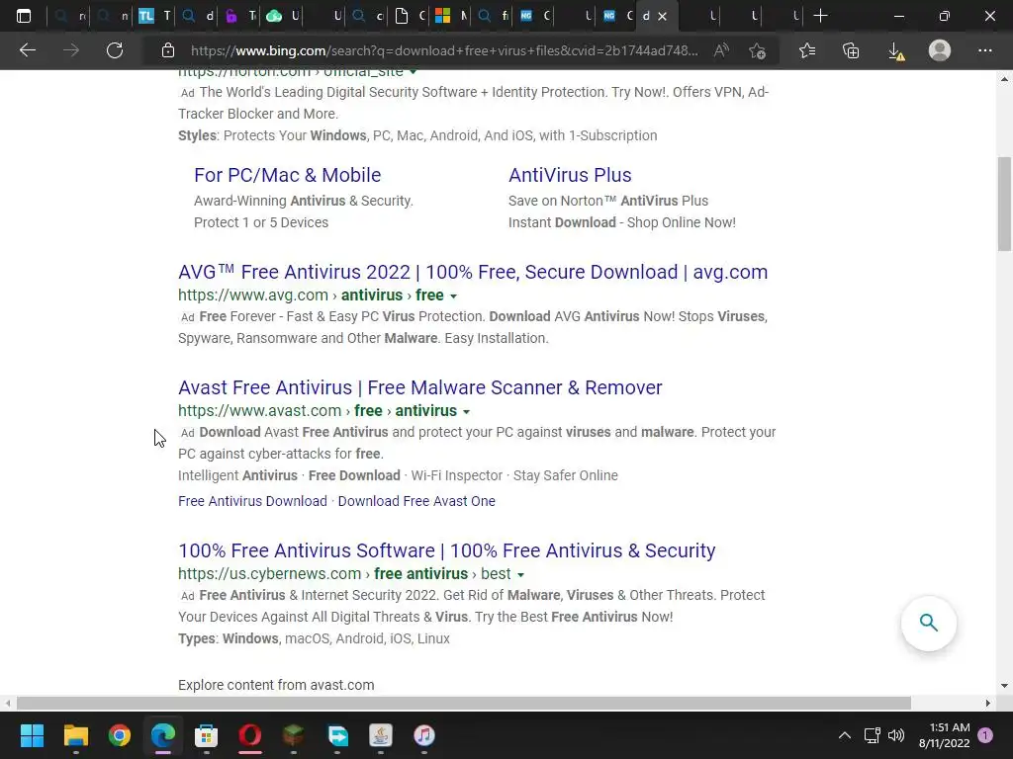Open Download Free Avast One sublink
This screenshot has width=1013, height=759.
pyautogui.click(x=416, y=501)
